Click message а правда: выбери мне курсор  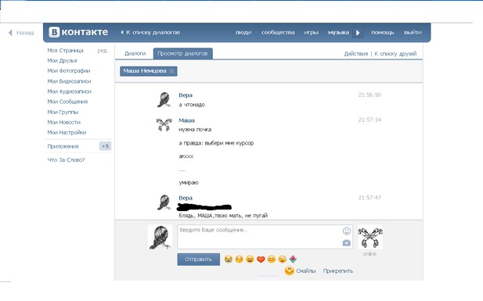click(x=216, y=143)
